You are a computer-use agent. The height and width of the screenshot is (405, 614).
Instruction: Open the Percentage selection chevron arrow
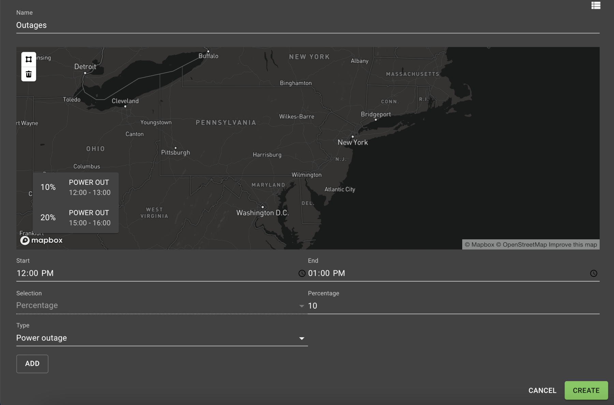tap(302, 306)
